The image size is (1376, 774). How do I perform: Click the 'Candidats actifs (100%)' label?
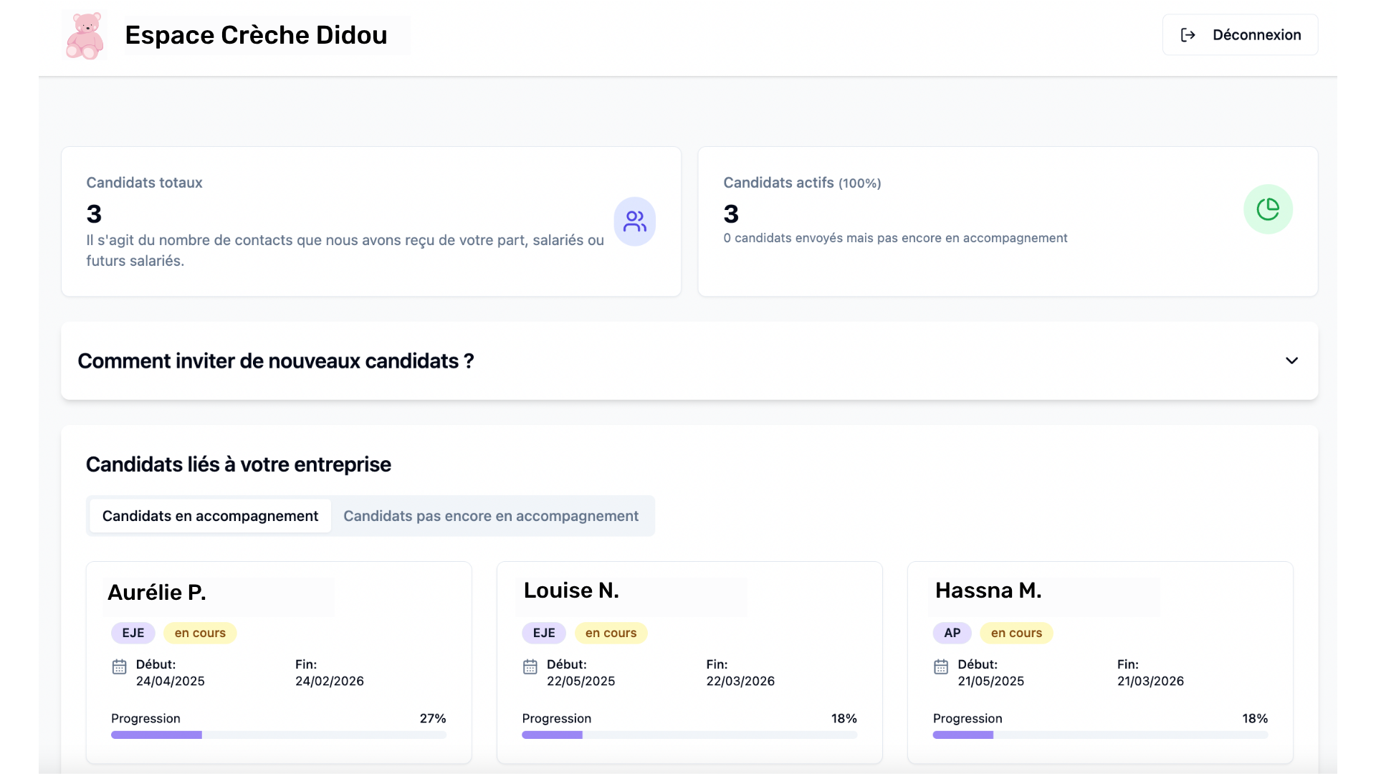tap(802, 183)
